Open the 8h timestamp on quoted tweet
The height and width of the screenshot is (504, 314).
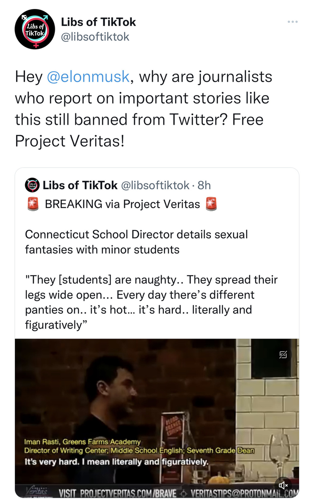[204, 185]
